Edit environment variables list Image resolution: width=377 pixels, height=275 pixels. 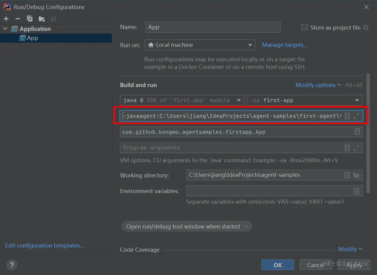tap(357, 191)
